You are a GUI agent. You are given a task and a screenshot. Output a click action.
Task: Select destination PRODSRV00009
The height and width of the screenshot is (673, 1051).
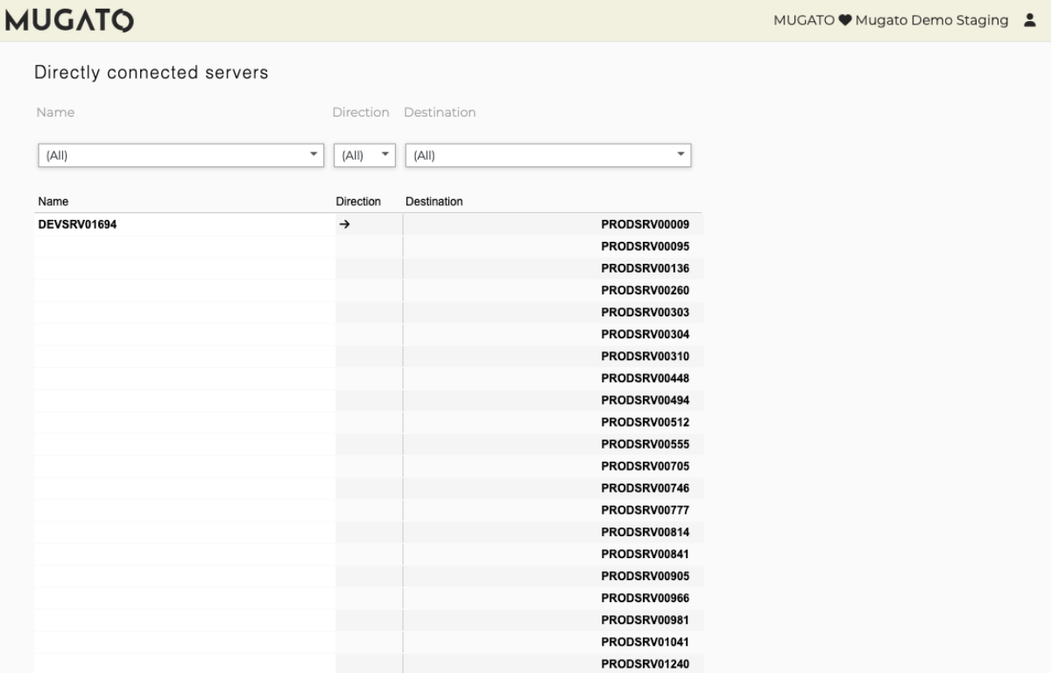click(645, 224)
